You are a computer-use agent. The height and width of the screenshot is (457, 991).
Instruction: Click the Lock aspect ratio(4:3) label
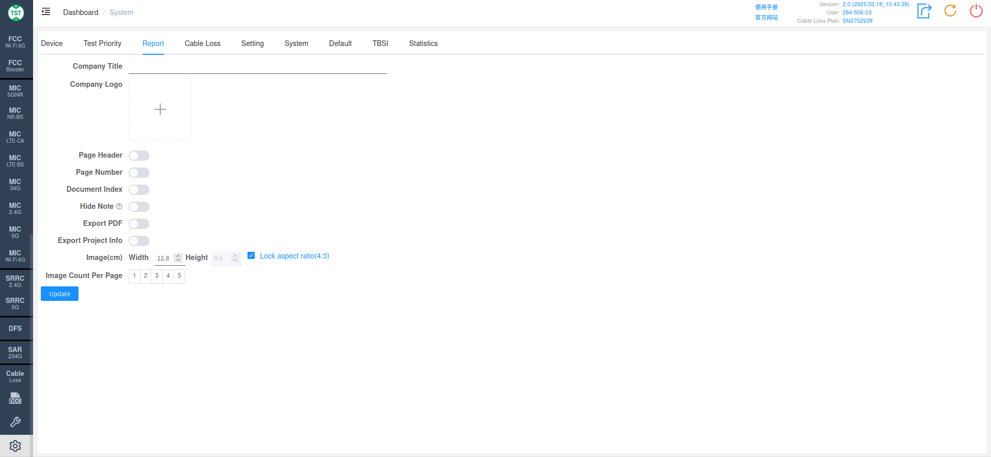(295, 256)
